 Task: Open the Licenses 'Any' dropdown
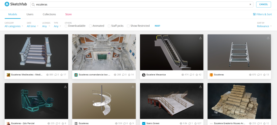[x=46, y=26]
